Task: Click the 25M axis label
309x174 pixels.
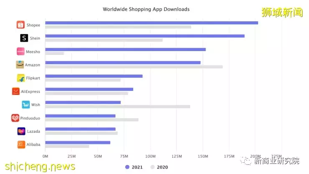Action: (x=71, y=157)
